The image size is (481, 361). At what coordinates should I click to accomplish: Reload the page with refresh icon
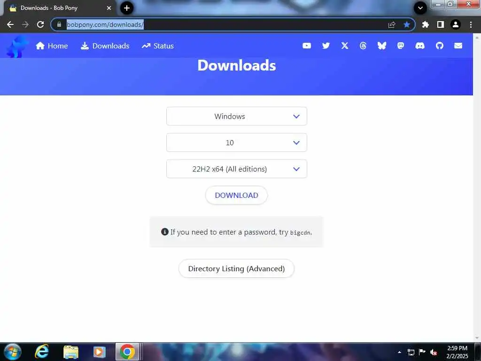40,24
